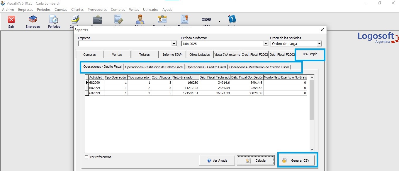
Task: Click the ARCA toolbar icon
Action: (206, 20)
